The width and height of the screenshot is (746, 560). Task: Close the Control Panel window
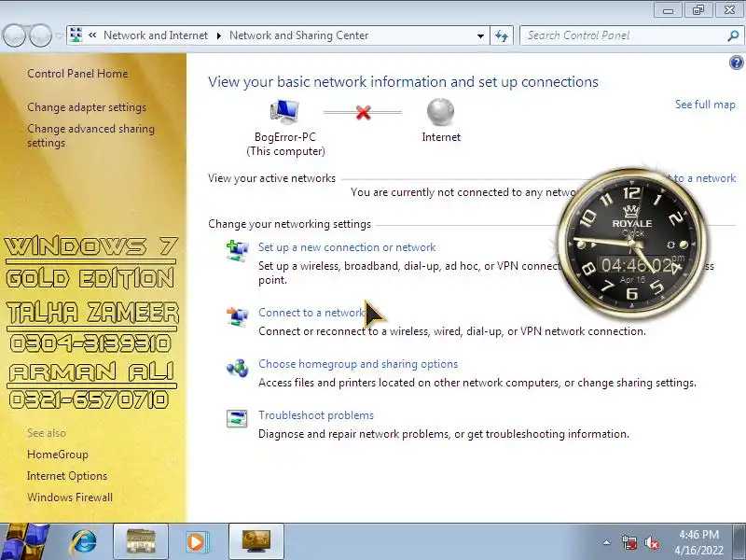point(729,9)
